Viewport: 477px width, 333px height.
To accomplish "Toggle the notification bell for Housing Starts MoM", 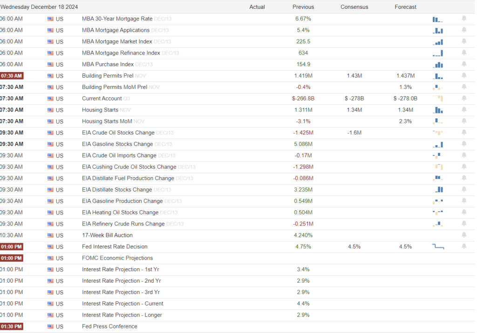I will pyautogui.click(x=463, y=121).
